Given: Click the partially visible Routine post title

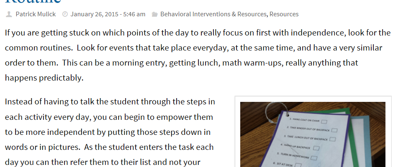Looking at the screenshot, I should point(33,2).
